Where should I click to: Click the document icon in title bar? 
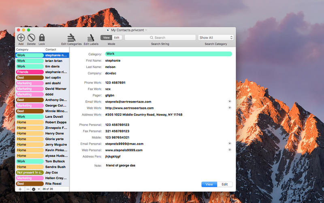click(108, 30)
